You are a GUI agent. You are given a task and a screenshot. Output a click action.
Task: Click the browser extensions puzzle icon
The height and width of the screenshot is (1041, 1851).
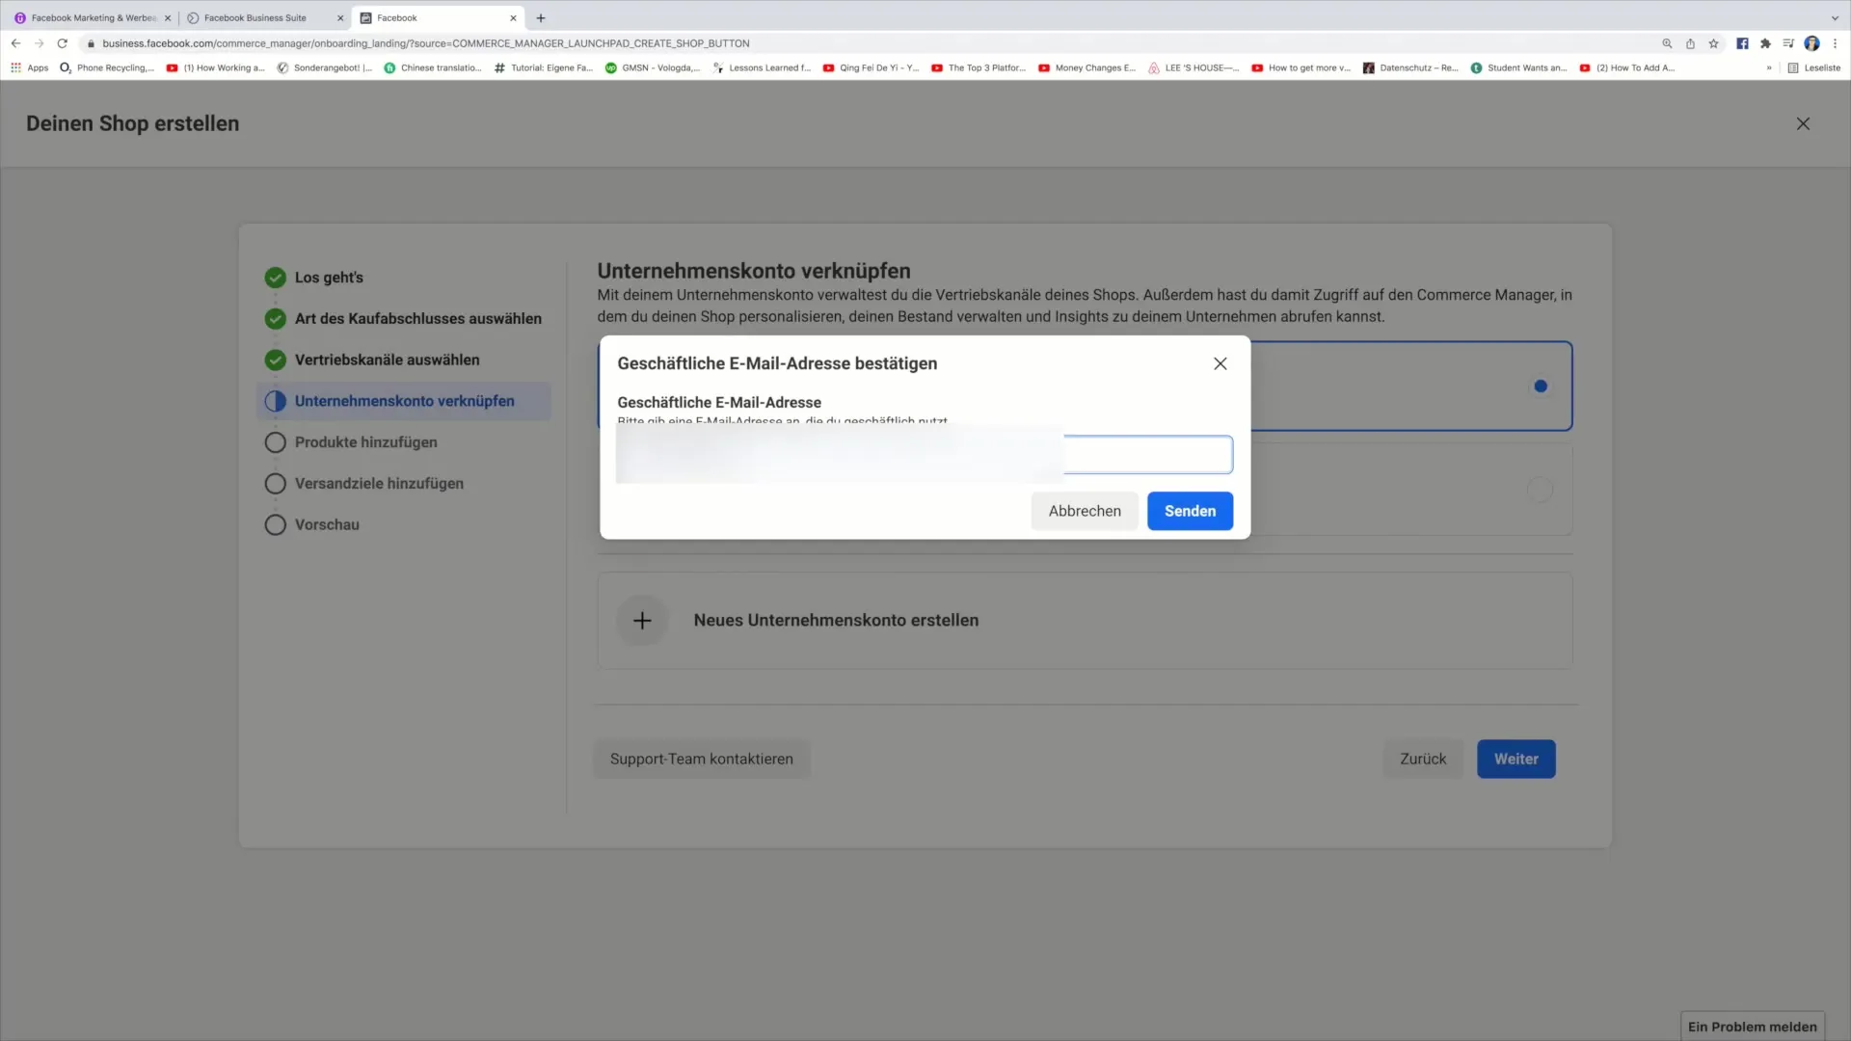(x=1766, y=43)
